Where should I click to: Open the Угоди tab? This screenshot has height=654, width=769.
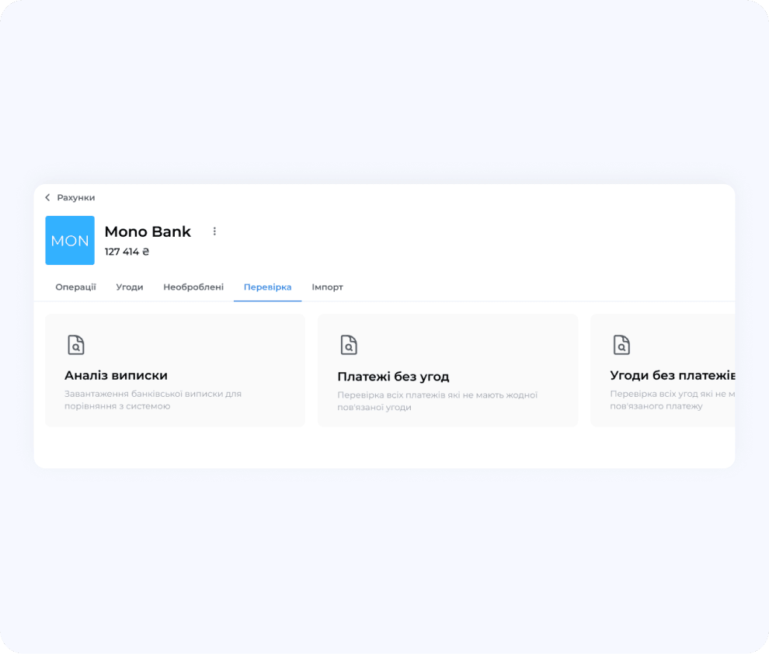[x=130, y=287]
